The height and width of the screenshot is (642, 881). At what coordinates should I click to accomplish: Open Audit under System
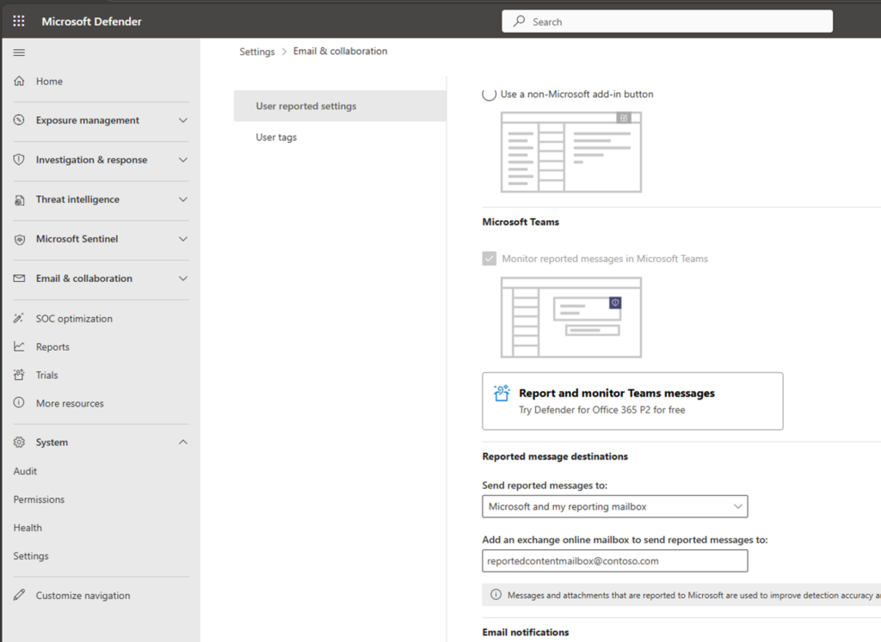[x=25, y=471]
